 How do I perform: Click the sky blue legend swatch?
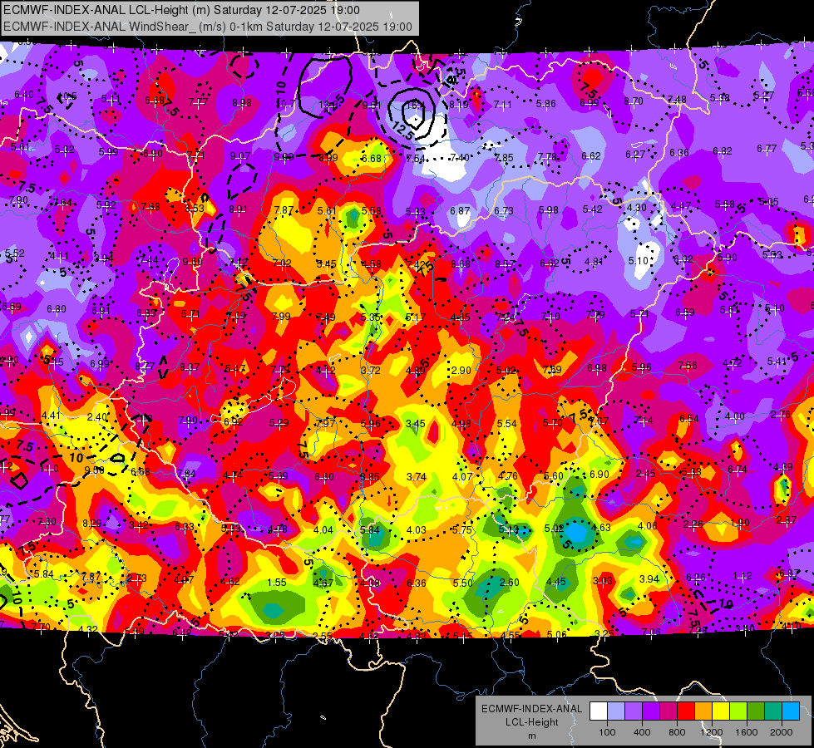pyautogui.click(x=791, y=711)
